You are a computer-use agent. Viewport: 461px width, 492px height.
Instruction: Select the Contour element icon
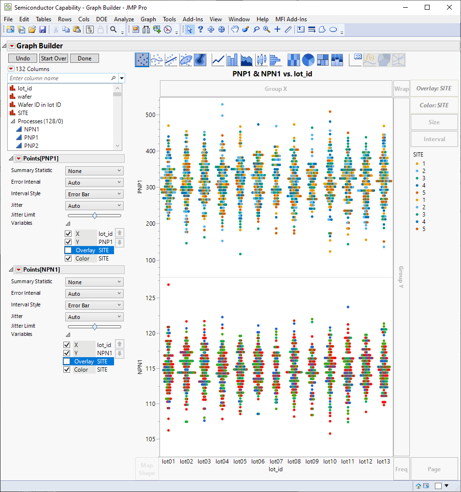pos(201,60)
